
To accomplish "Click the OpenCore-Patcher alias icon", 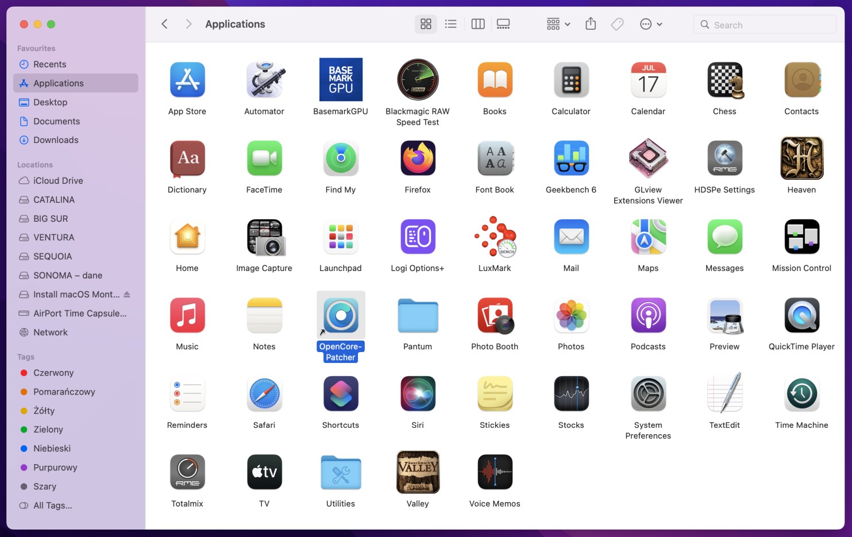I will (x=341, y=315).
